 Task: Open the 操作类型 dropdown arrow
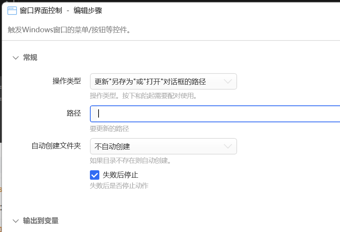pyautogui.click(x=228, y=81)
